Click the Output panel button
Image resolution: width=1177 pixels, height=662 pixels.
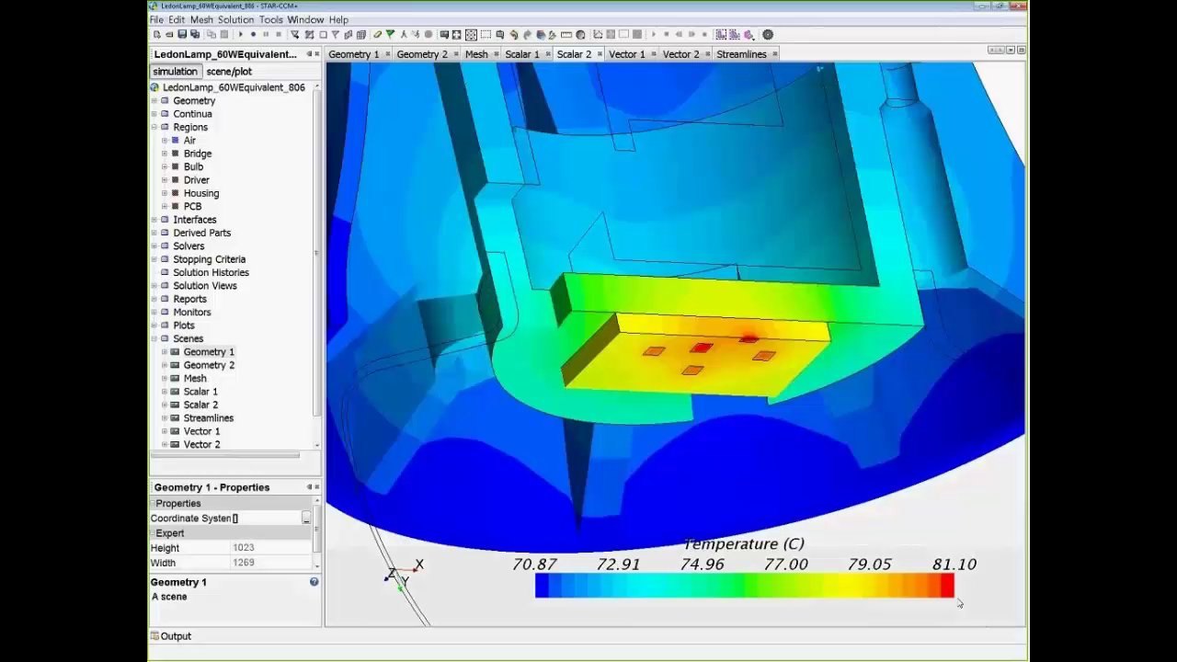coord(171,636)
